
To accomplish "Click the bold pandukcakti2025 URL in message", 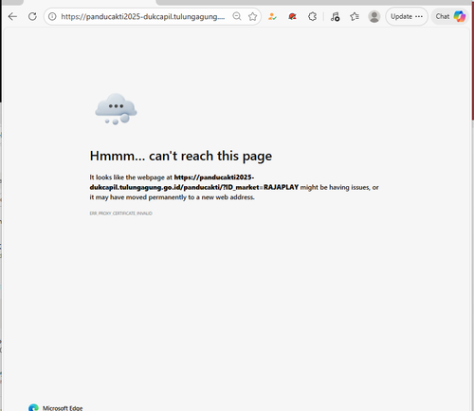I will 194,182.
